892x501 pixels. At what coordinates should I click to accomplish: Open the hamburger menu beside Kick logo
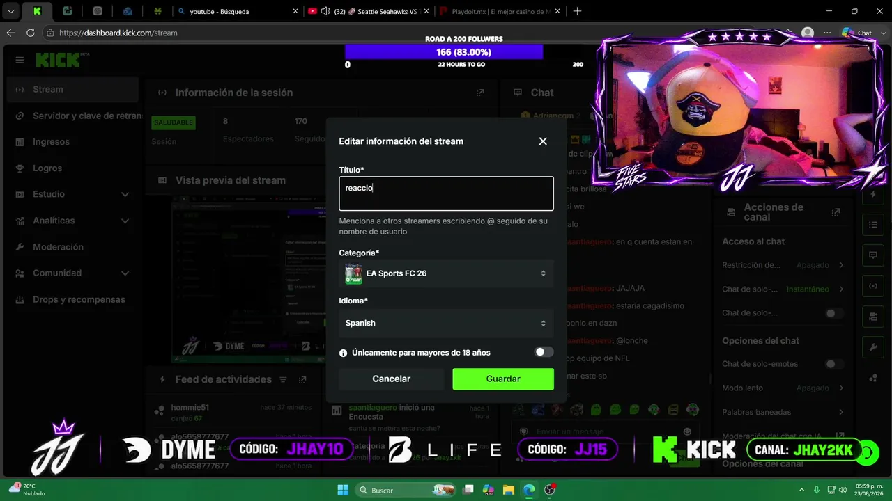point(20,61)
